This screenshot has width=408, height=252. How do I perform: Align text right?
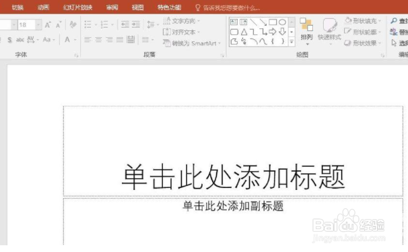[109, 40]
